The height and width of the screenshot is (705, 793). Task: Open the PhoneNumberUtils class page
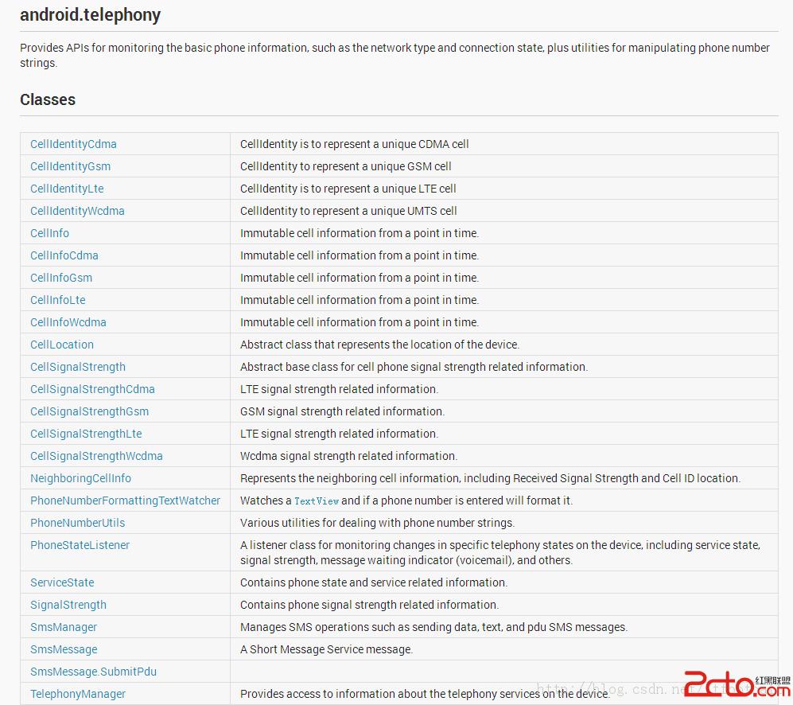pos(77,523)
